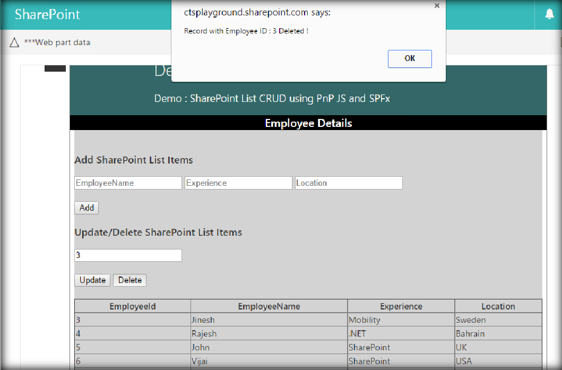Click the EmployeeName input field

pyautogui.click(x=128, y=183)
